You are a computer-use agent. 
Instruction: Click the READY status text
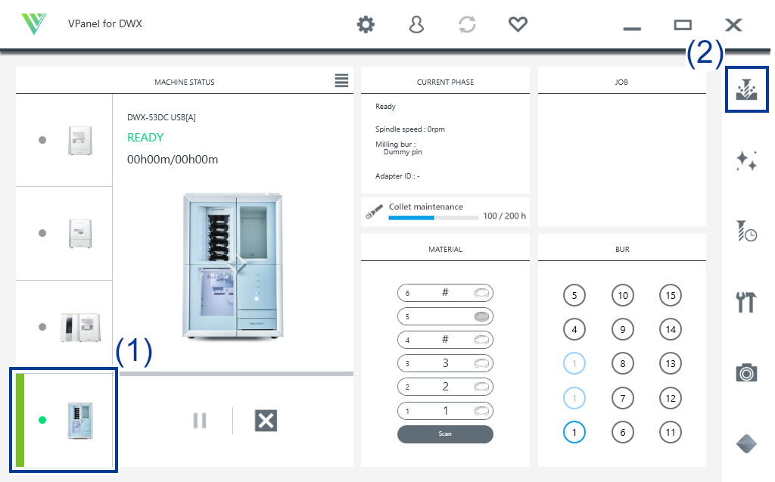click(145, 138)
